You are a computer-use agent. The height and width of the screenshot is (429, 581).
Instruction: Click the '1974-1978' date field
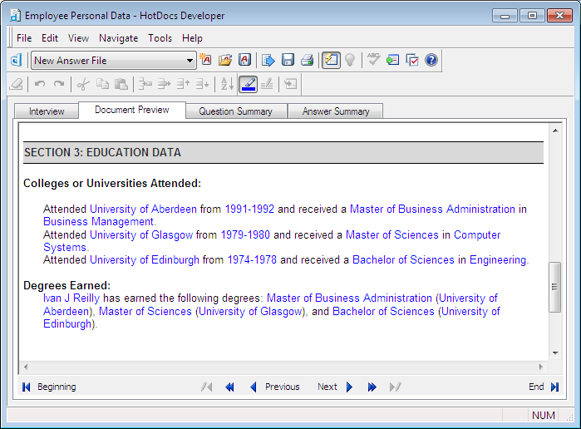click(x=252, y=260)
